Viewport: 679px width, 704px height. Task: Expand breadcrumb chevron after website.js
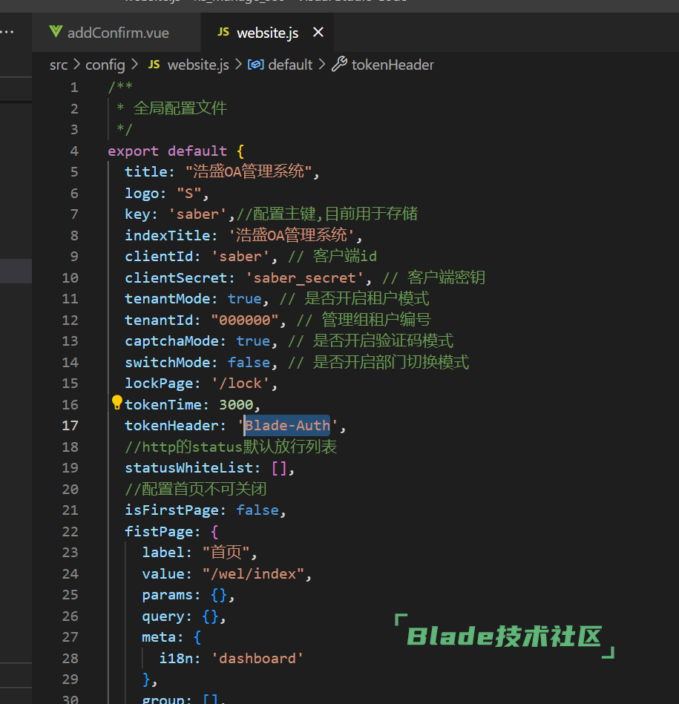tap(238, 65)
